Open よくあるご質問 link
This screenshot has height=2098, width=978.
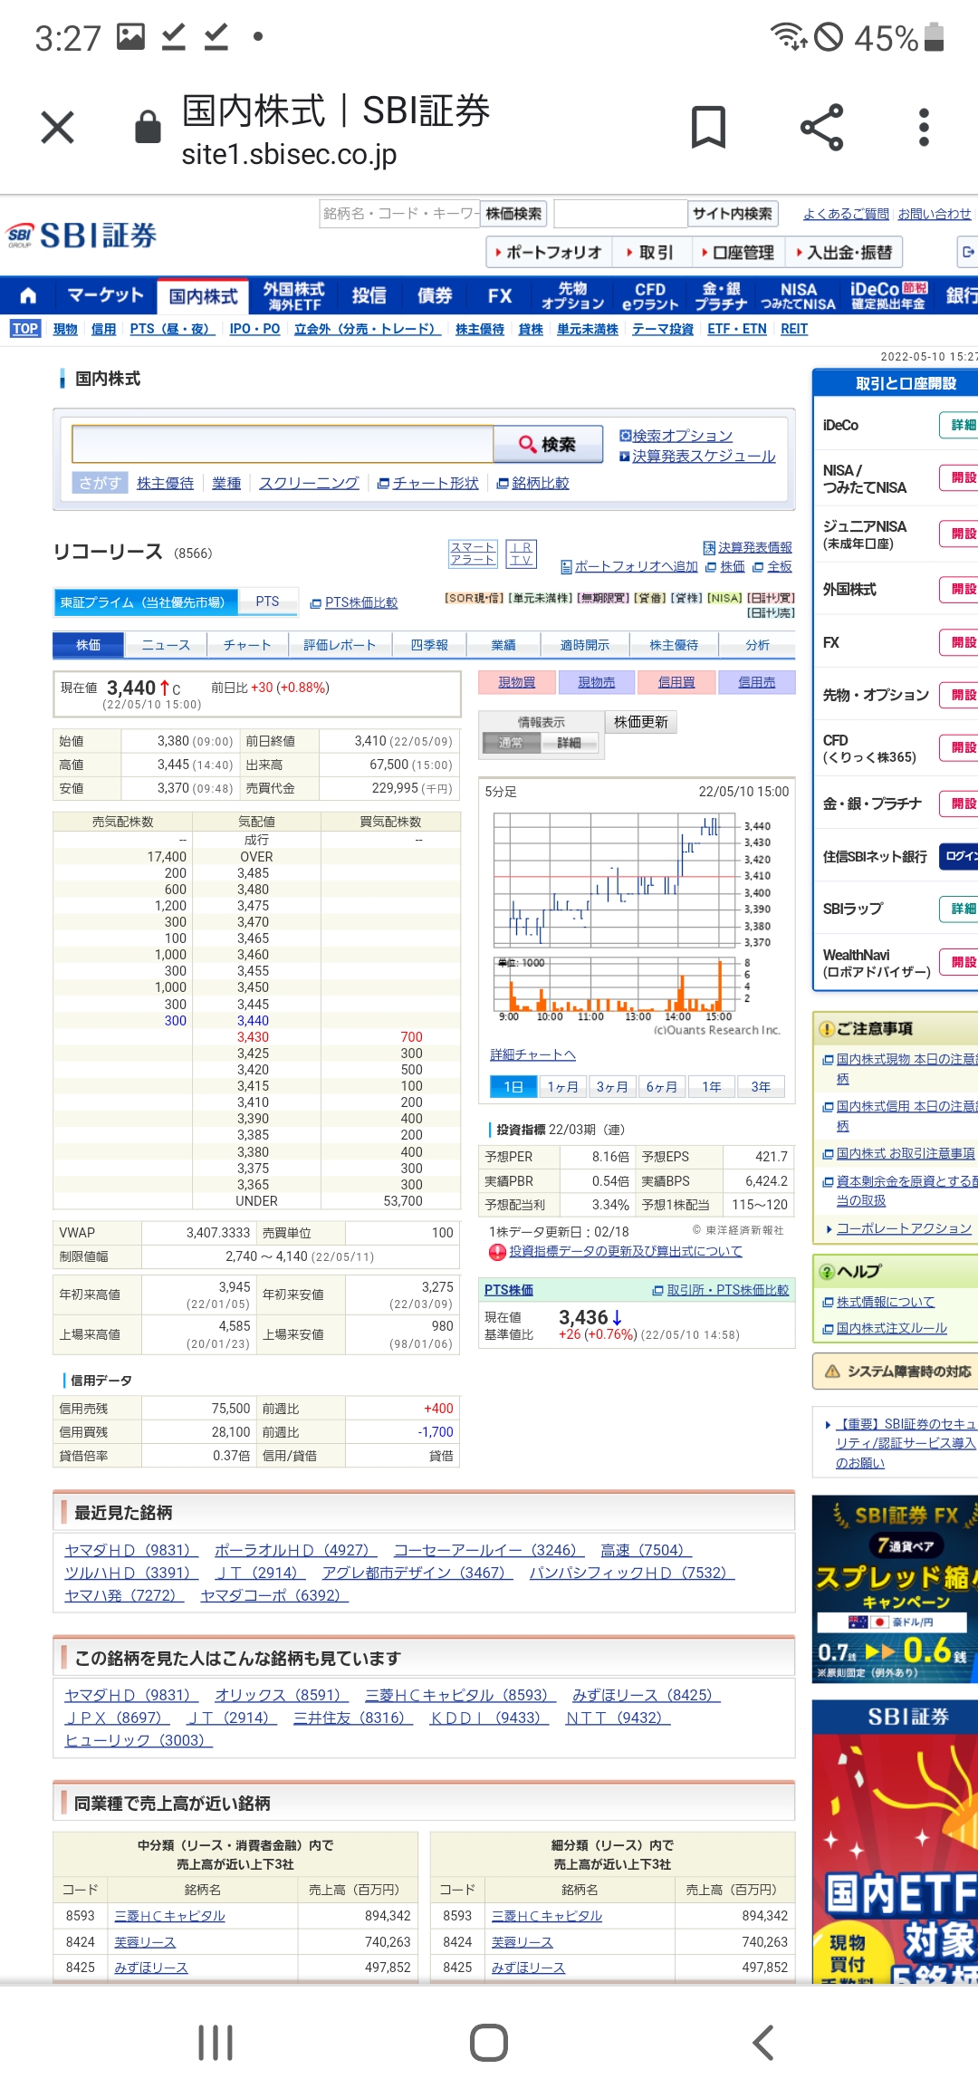(x=846, y=214)
